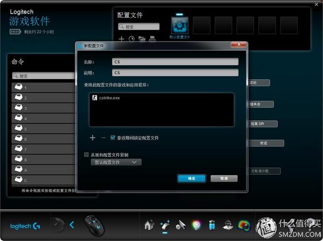The width and height of the screenshot is (323, 241).
Task: Select command row 6
Action: (43, 139)
